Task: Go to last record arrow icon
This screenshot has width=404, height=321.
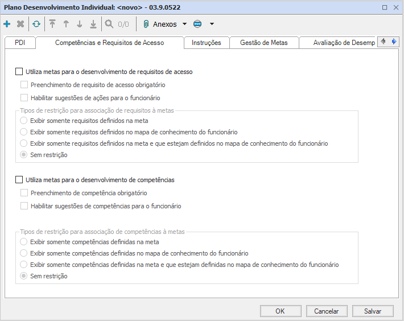Action: coord(93,24)
